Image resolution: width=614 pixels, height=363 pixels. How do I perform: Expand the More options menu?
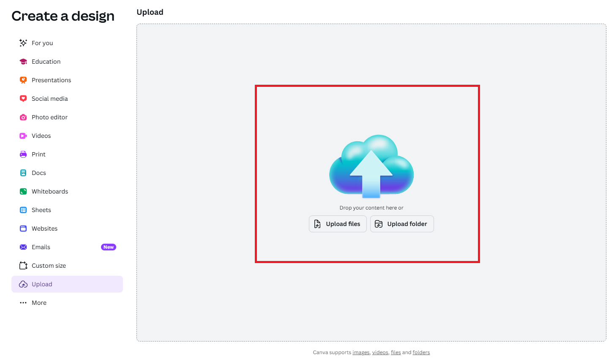pos(39,303)
